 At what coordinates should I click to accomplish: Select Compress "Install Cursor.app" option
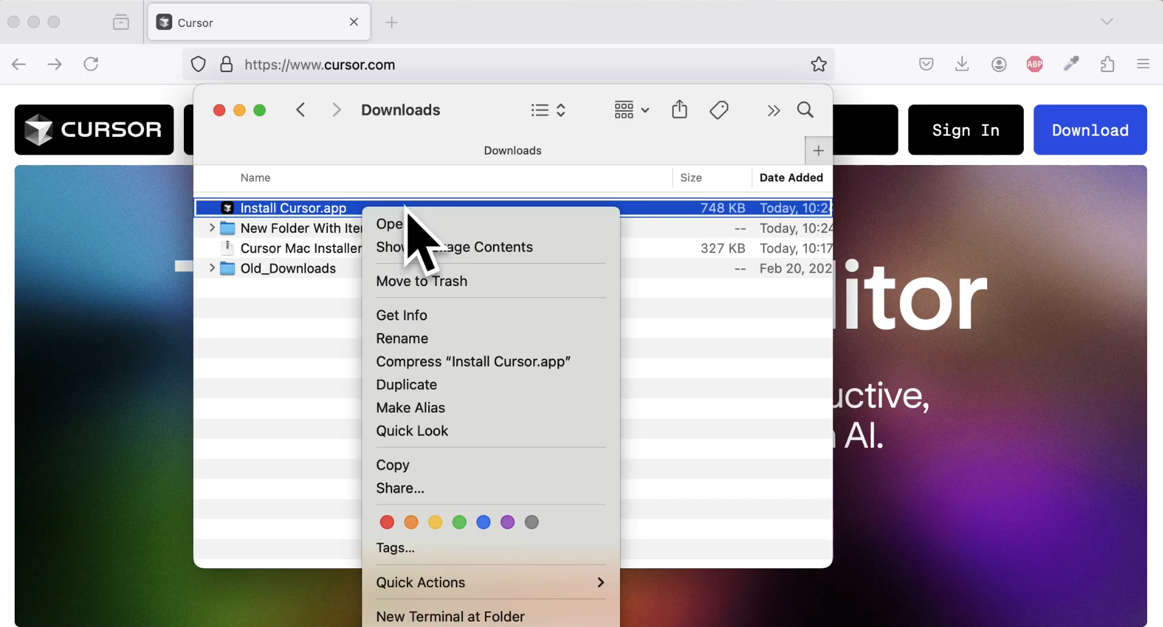coord(473,362)
